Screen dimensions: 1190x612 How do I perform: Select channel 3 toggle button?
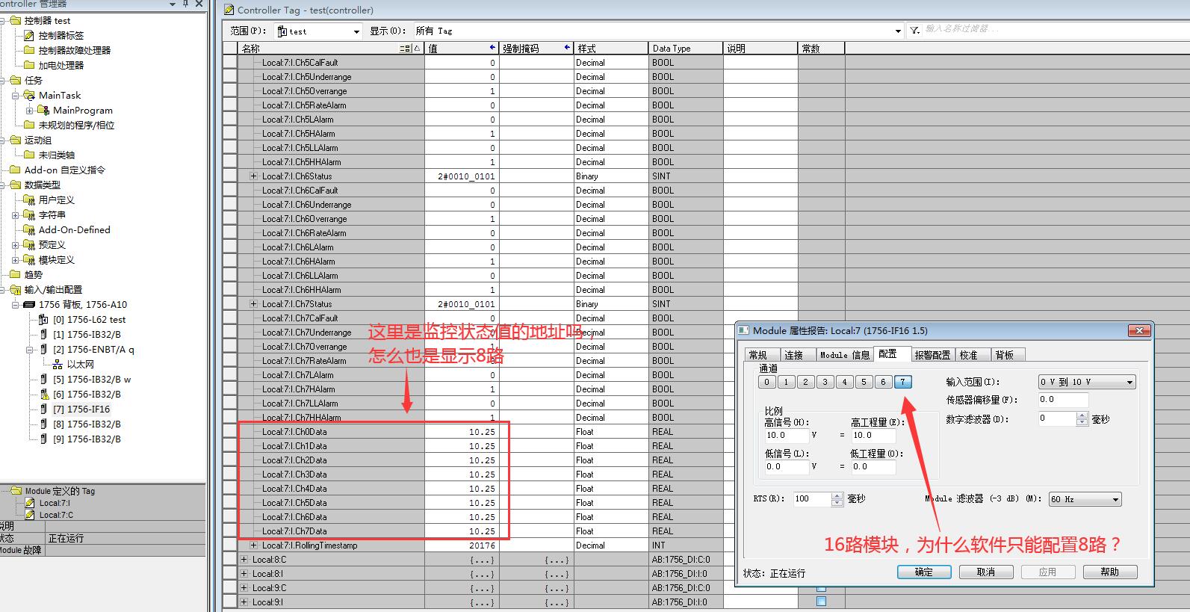[x=825, y=382]
